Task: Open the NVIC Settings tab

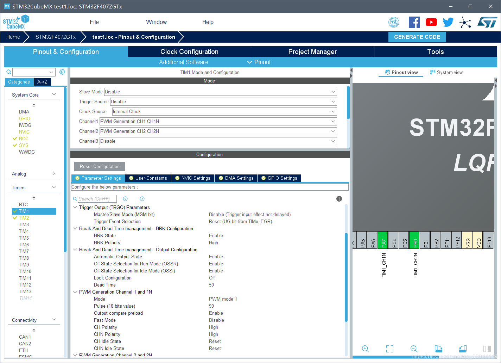Action: click(x=193, y=178)
